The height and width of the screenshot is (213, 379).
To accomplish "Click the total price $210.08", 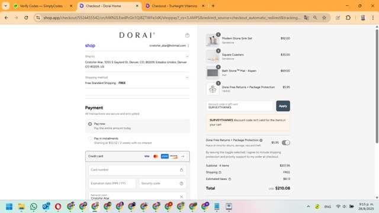I will [x=282, y=188].
